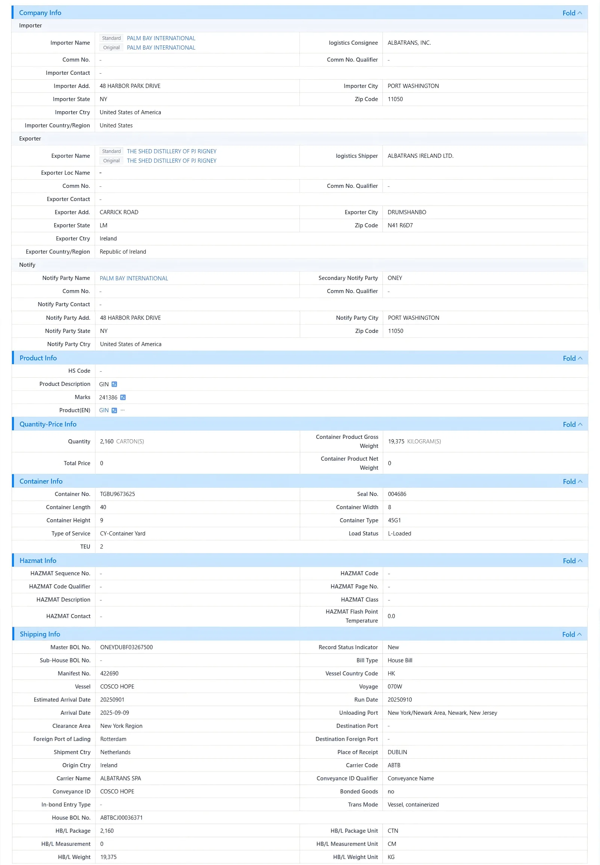Click translate icon in Product(EN) row
600x865 pixels.
point(114,410)
